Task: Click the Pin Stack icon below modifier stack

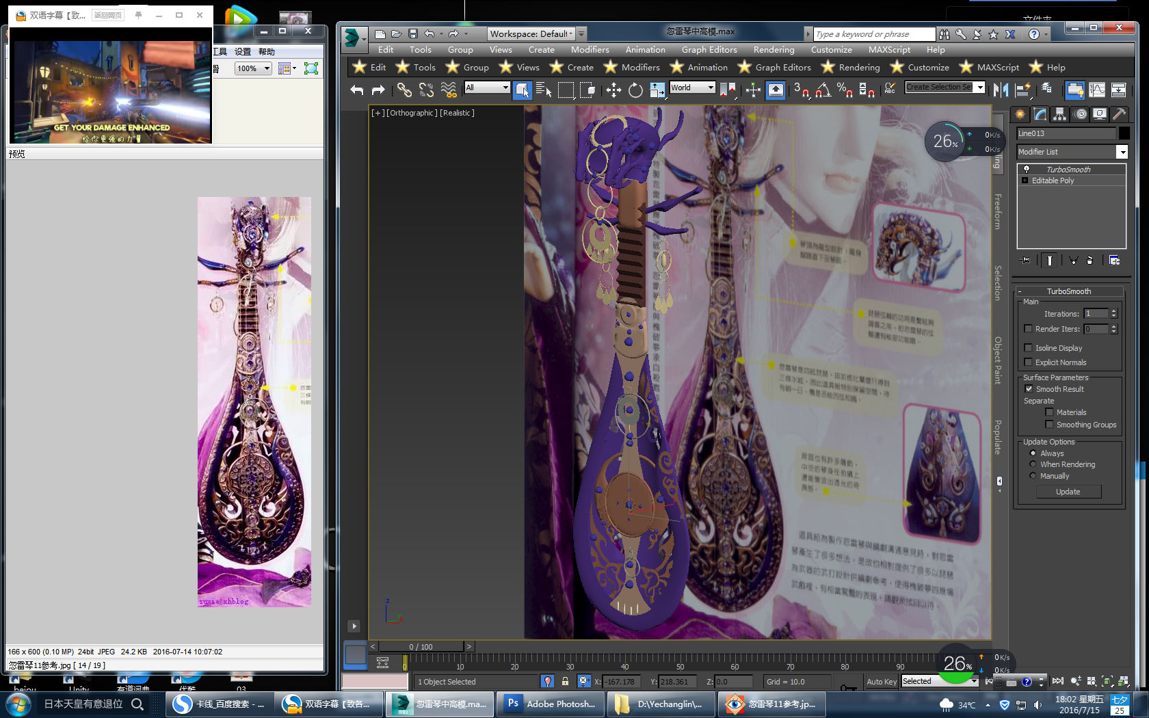Action: tap(1025, 260)
